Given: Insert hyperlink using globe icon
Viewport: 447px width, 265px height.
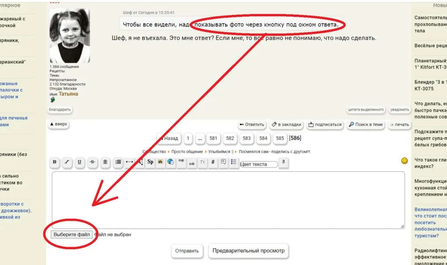Looking at the screenshot, I should pos(171,162).
